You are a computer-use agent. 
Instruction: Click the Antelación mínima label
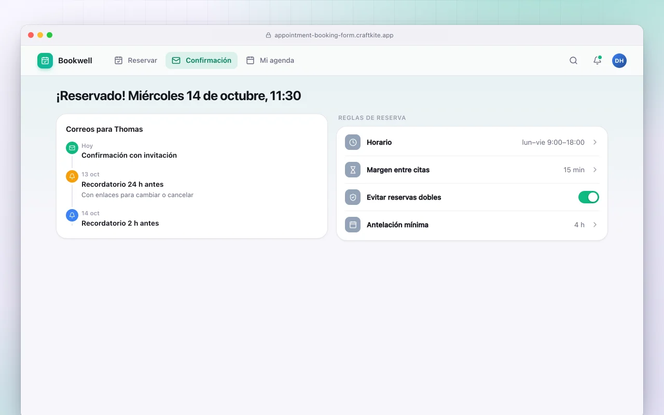point(397,225)
